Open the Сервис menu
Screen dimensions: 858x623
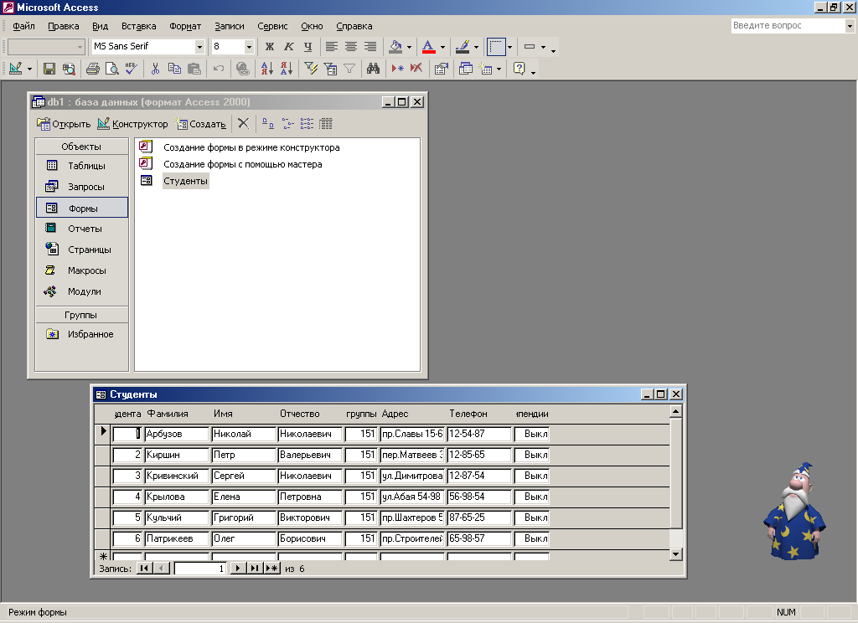272,26
